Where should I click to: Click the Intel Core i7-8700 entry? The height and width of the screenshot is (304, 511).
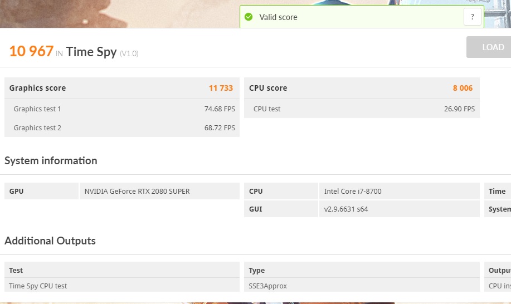(x=353, y=192)
